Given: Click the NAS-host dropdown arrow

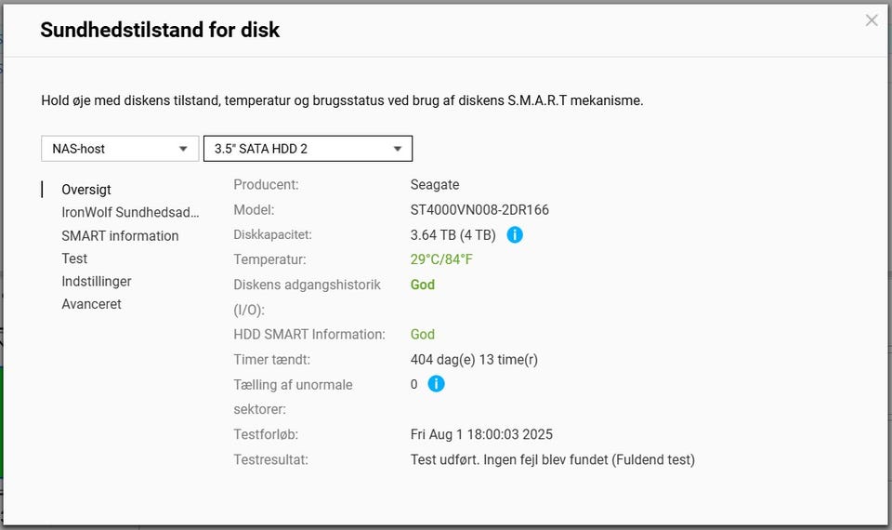Looking at the screenshot, I should [x=183, y=149].
